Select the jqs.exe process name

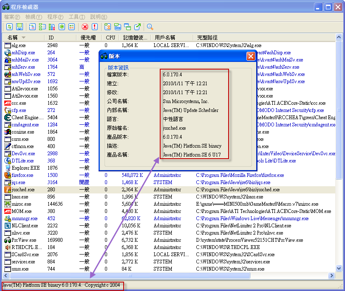19,182
